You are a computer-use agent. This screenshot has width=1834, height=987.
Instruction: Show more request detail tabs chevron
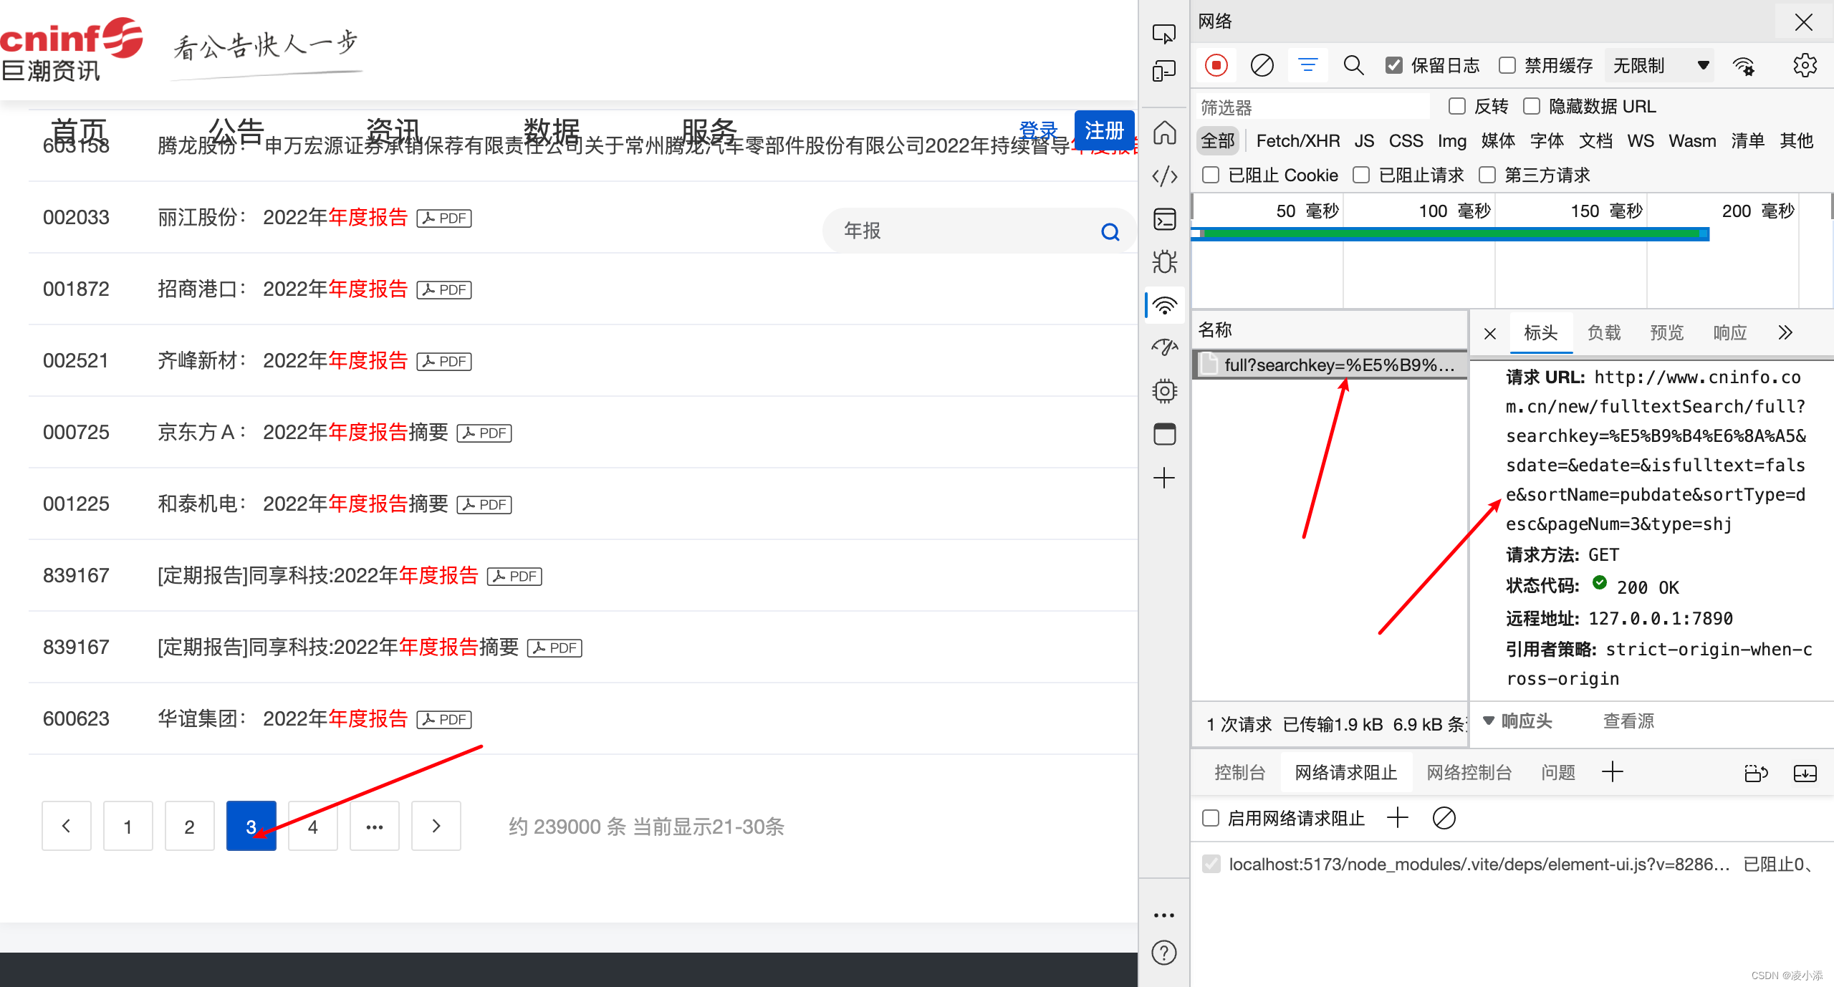[1785, 333]
